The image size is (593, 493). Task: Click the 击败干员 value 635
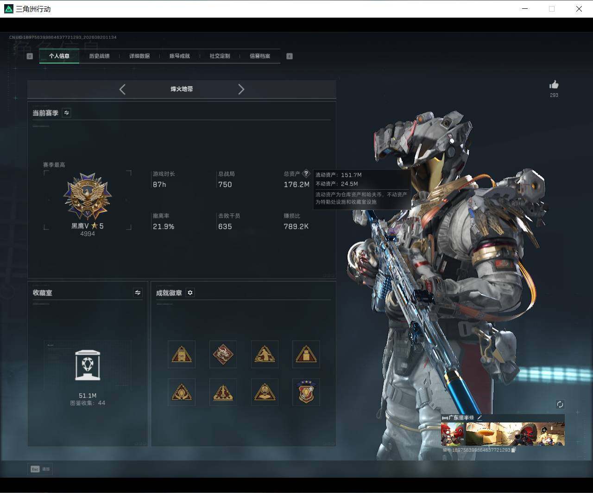[225, 227]
